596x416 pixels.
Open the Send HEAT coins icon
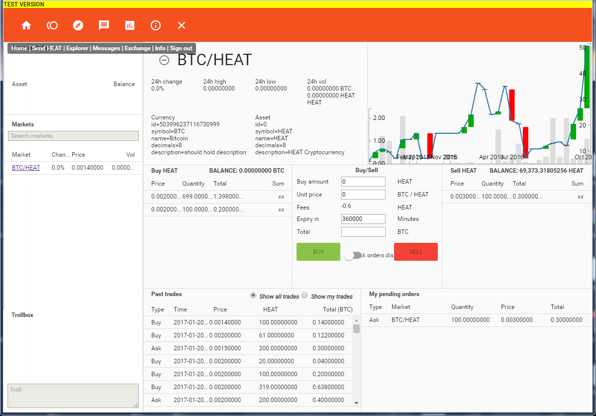[52, 25]
